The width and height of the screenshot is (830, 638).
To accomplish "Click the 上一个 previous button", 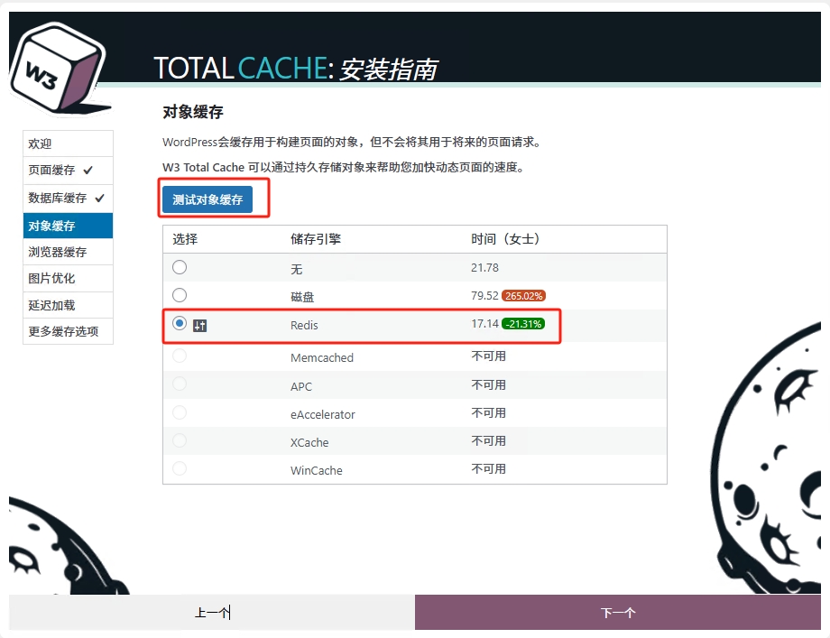I will [x=212, y=613].
